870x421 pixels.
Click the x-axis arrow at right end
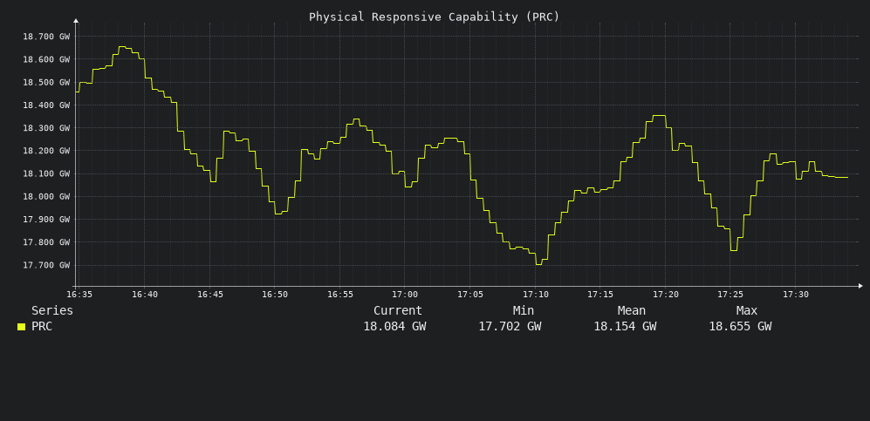coord(860,286)
